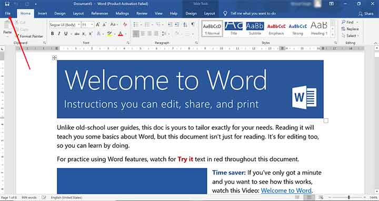Image resolution: width=379 pixels, height=201 pixels.
Task: Click the Sort A-Z icon
Action: 185,25
